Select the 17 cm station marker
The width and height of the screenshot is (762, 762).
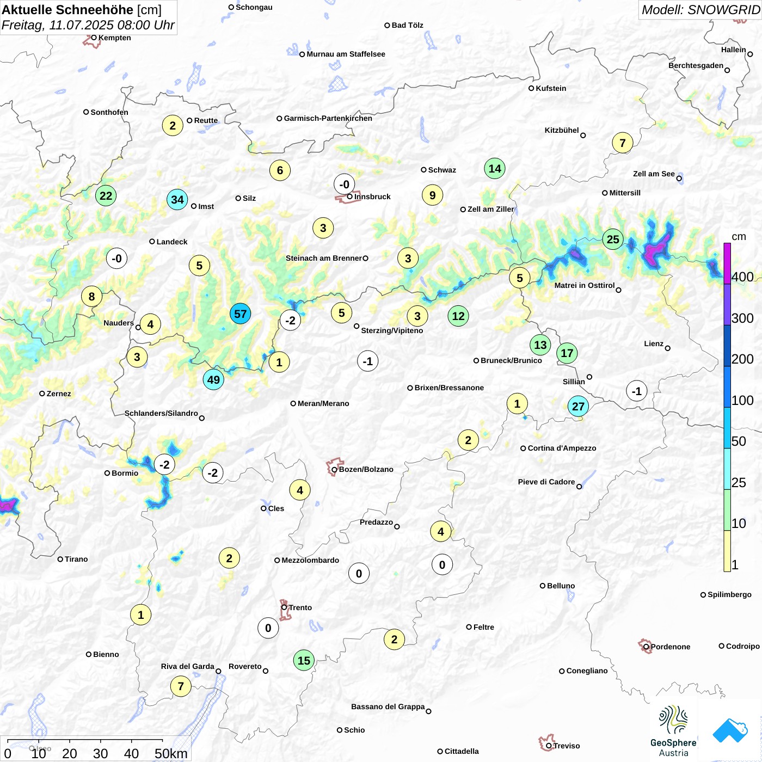567,354
